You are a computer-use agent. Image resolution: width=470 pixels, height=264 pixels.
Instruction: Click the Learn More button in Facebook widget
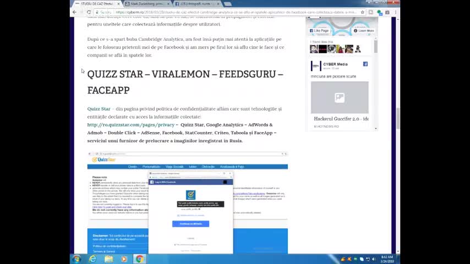click(x=364, y=31)
